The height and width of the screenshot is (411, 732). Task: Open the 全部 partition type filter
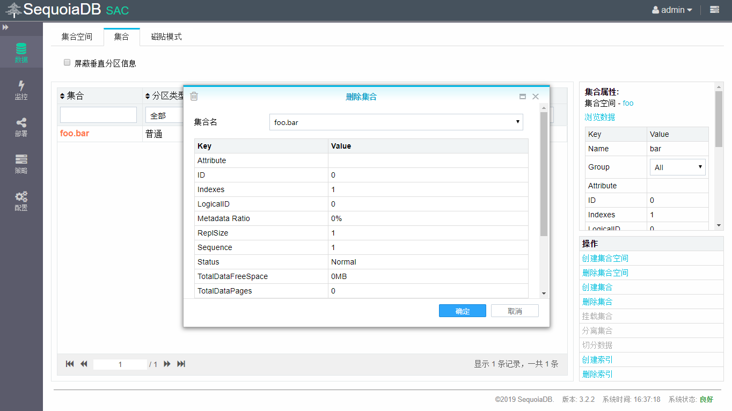pos(164,115)
